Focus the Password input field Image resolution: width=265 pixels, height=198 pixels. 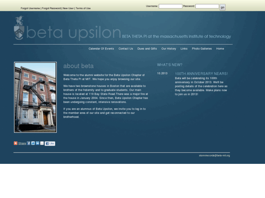[207, 6]
